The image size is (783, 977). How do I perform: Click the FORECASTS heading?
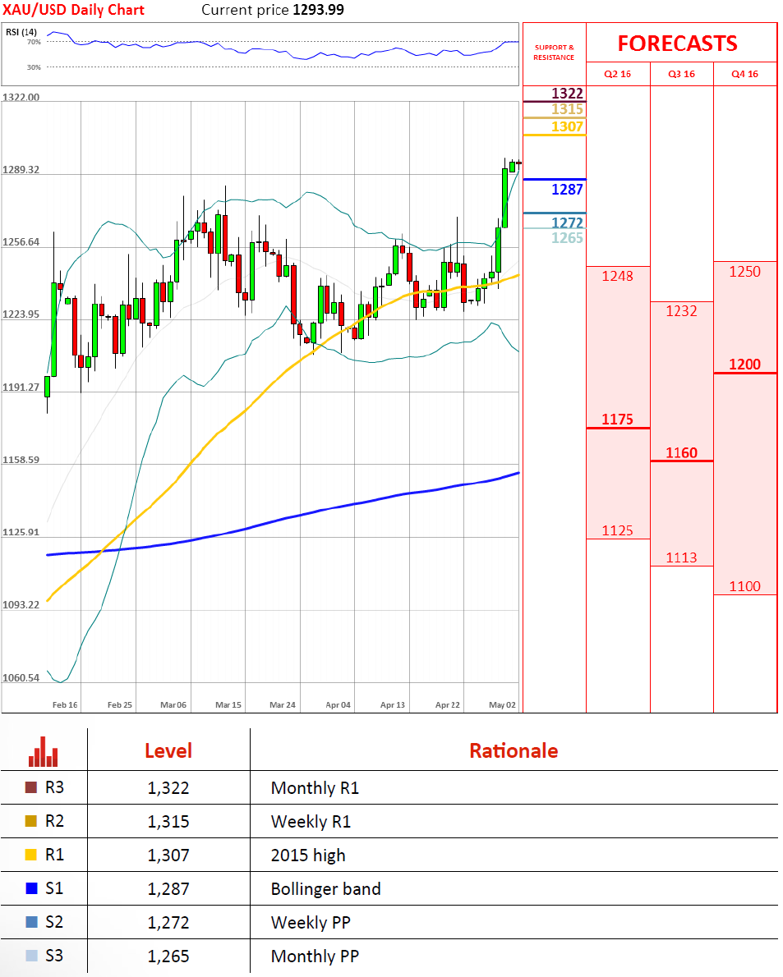[677, 44]
